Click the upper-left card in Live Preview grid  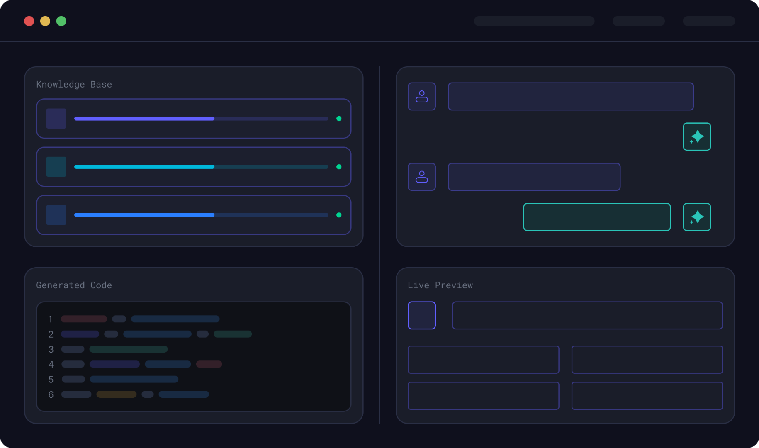[x=483, y=360]
